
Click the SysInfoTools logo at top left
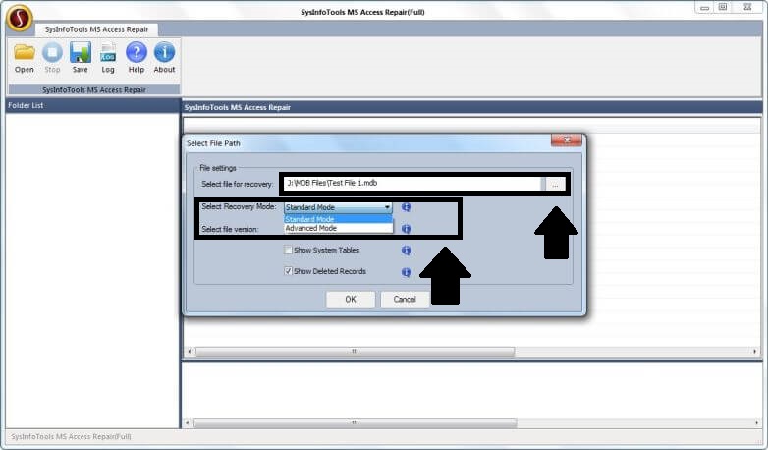(19, 18)
